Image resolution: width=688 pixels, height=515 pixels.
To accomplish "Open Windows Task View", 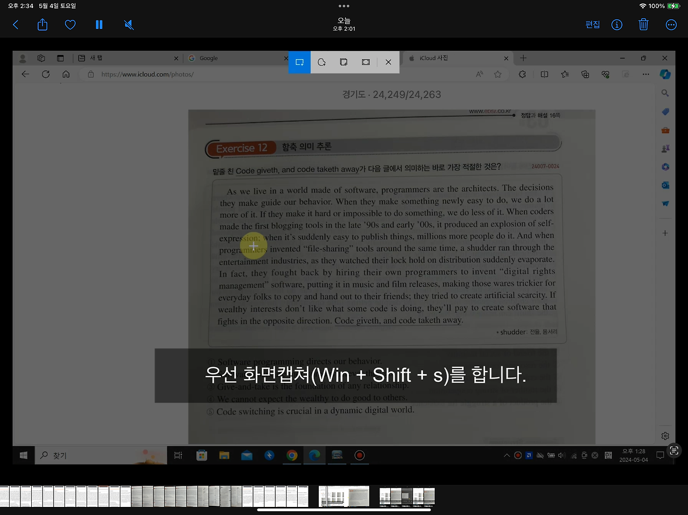I will click(x=178, y=455).
